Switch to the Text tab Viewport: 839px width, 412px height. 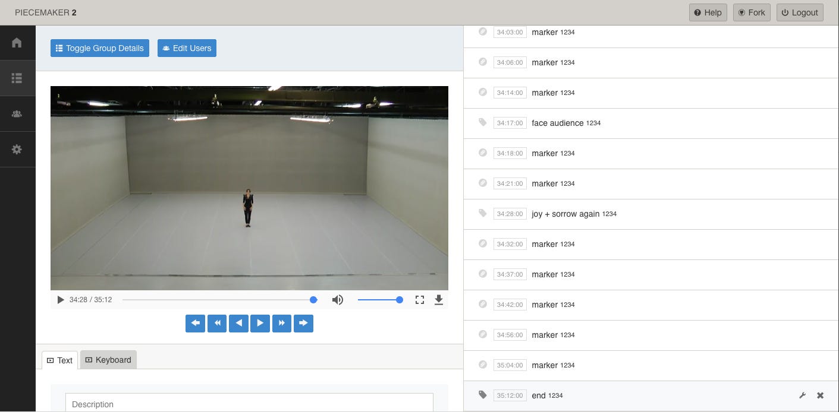(59, 360)
